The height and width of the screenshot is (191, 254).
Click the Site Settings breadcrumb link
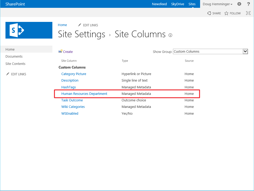tap(81, 34)
